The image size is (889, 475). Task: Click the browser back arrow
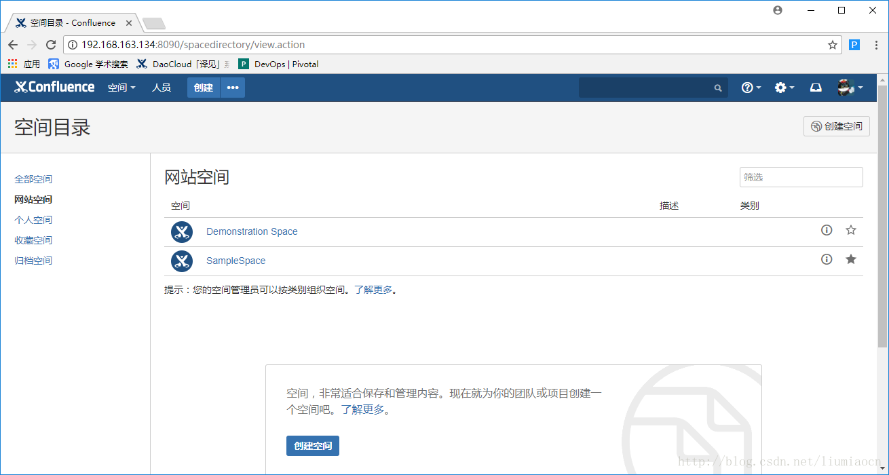coord(13,45)
